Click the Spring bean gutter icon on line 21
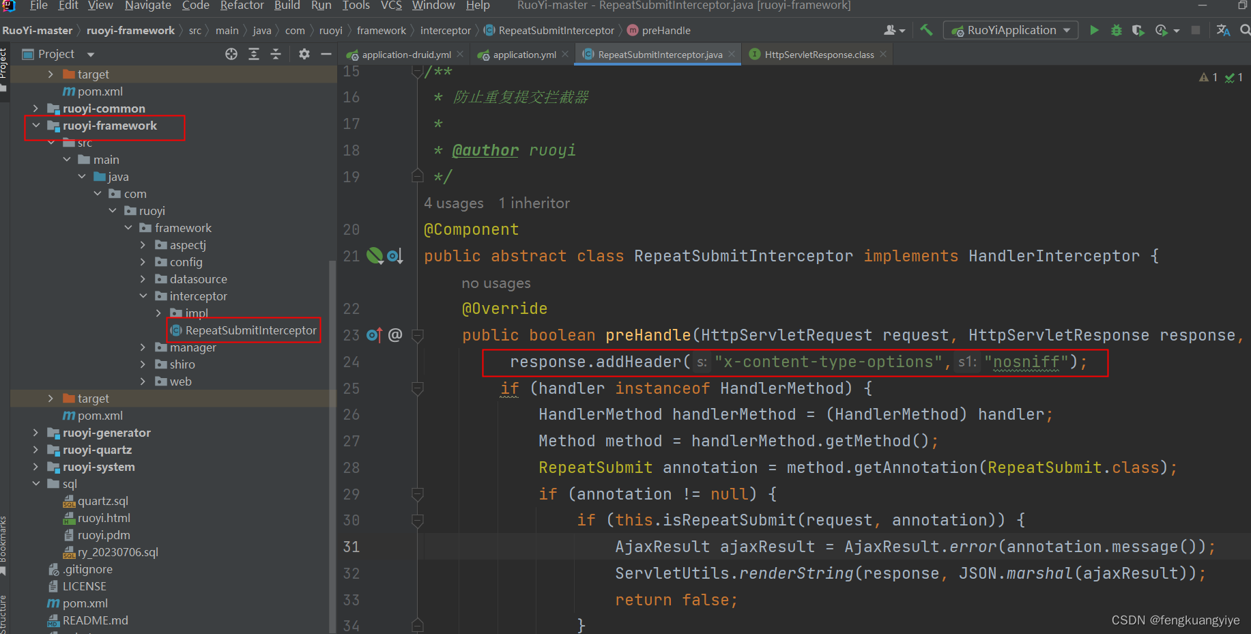This screenshot has height=634, width=1251. [x=375, y=255]
